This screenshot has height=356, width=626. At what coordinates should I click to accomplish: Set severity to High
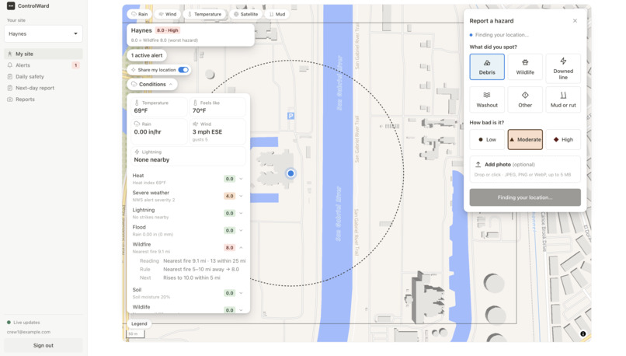tap(563, 139)
